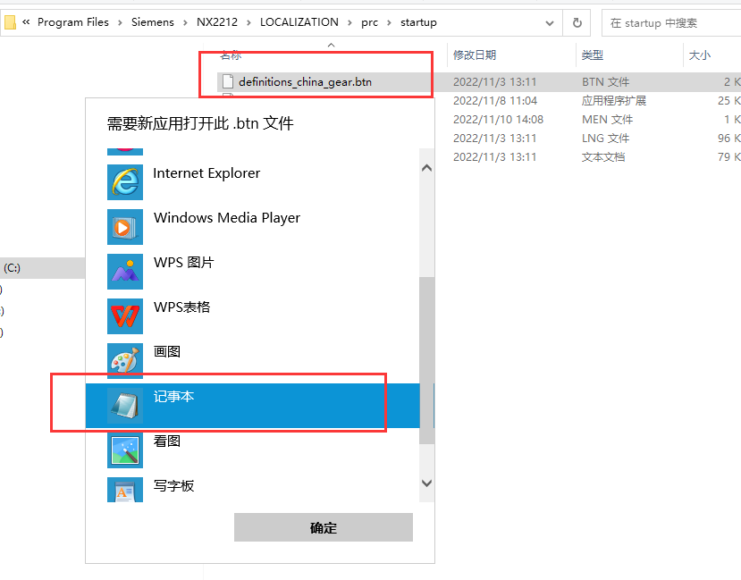Pick the WPS 图片 app icon

pyautogui.click(x=125, y=272)
